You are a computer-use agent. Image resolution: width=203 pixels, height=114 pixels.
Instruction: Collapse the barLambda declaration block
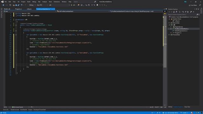click(16, 53)
